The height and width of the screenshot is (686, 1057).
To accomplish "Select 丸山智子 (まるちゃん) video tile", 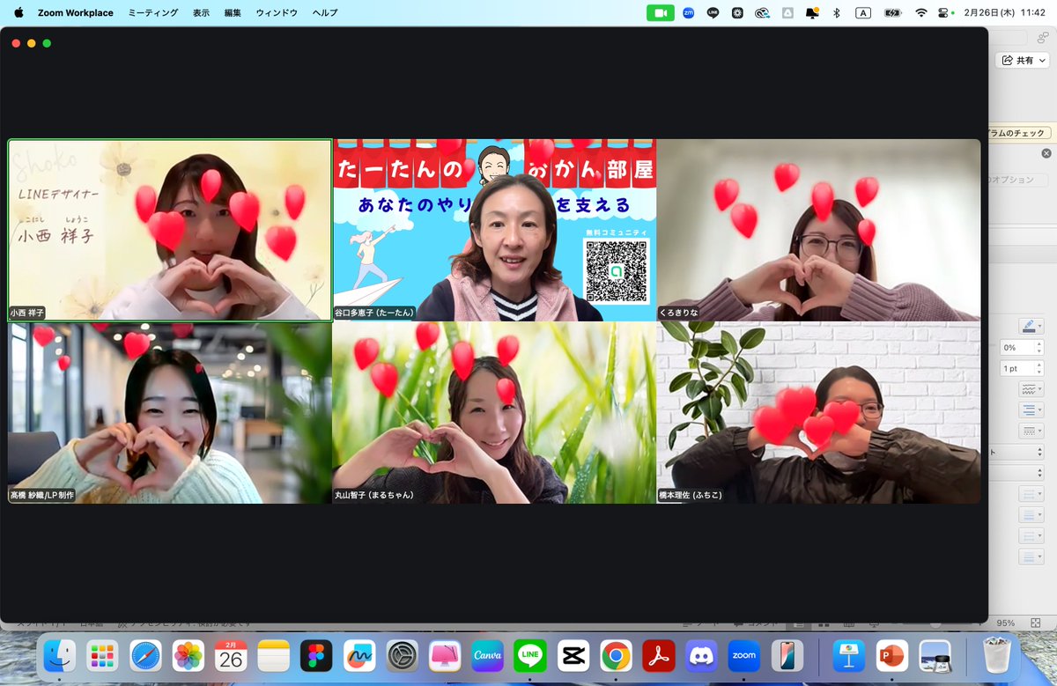I will 494,413.
